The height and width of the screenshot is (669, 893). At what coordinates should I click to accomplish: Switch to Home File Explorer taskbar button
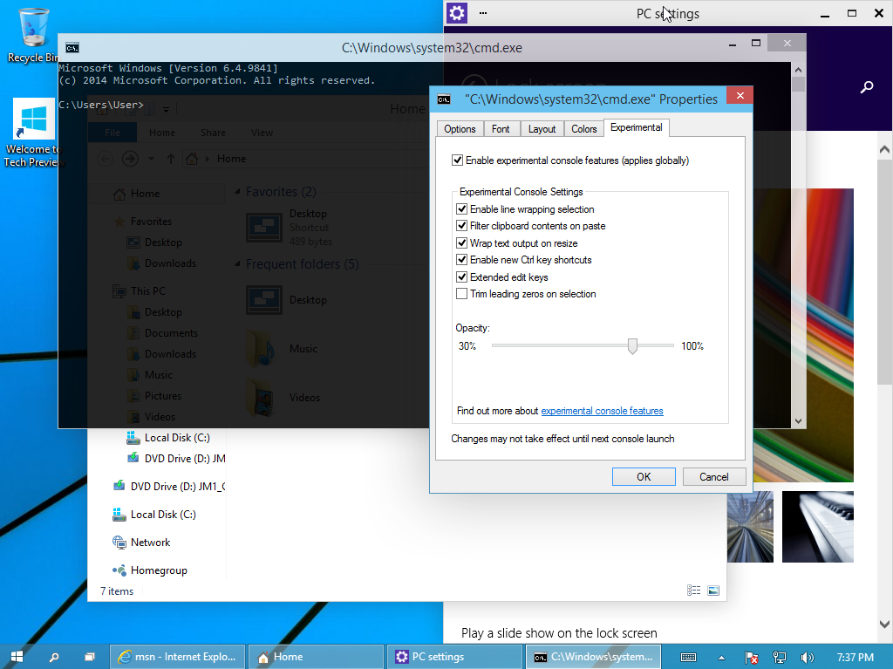pos(316,657)
